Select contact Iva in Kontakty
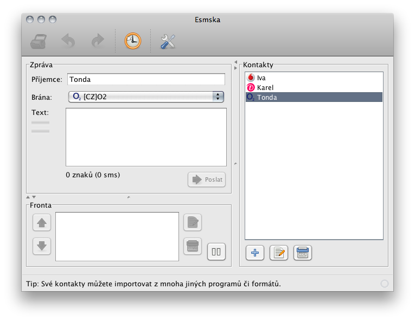The width and height of the screenshot is (415, 321). tap(314, 78)
